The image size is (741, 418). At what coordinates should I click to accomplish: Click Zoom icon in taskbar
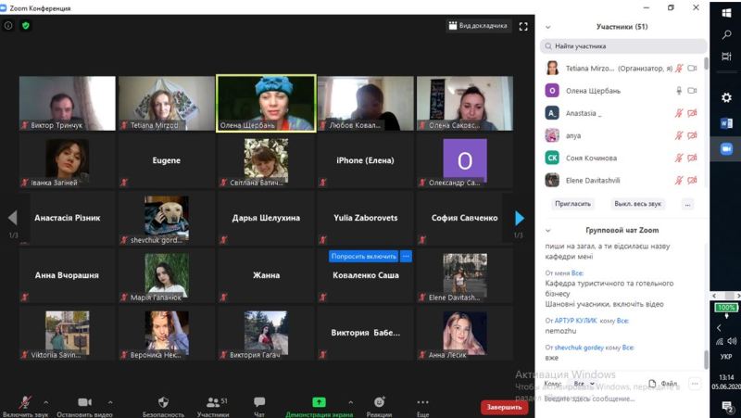click(x=726, y=148)
